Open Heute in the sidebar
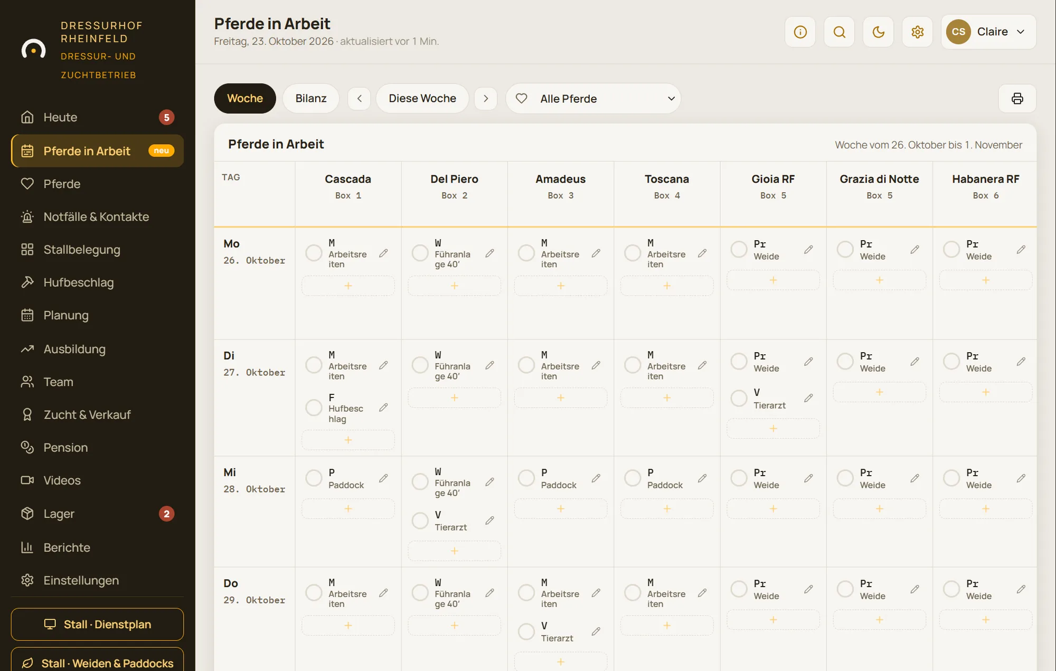This screenshot has height=671, width=1056. [x=97, y=117]
